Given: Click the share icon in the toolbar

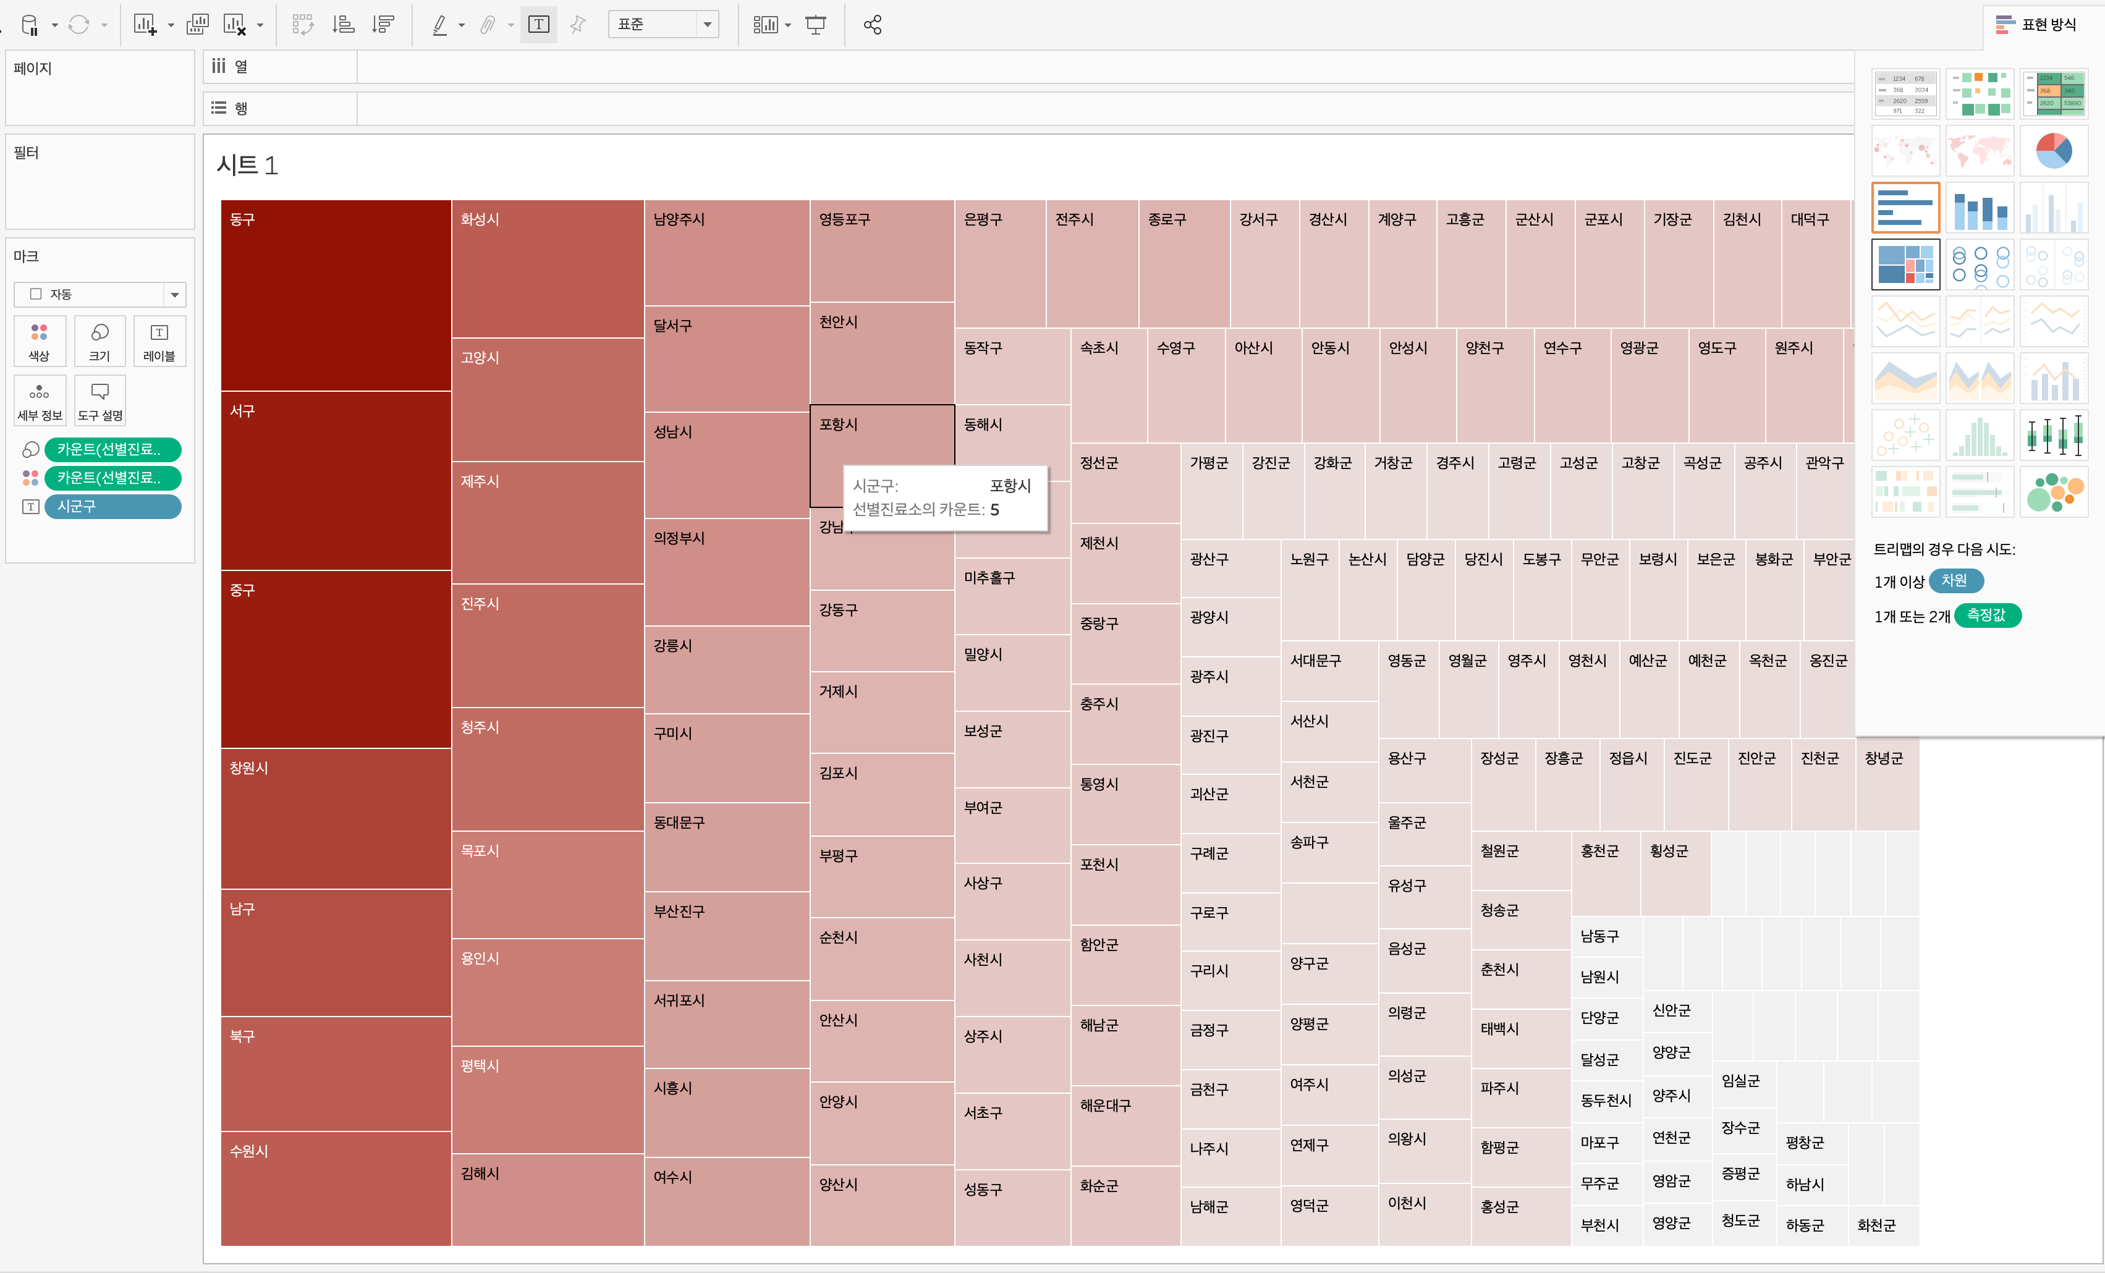Looking at the screenshot, I should [x=872, y=25].
